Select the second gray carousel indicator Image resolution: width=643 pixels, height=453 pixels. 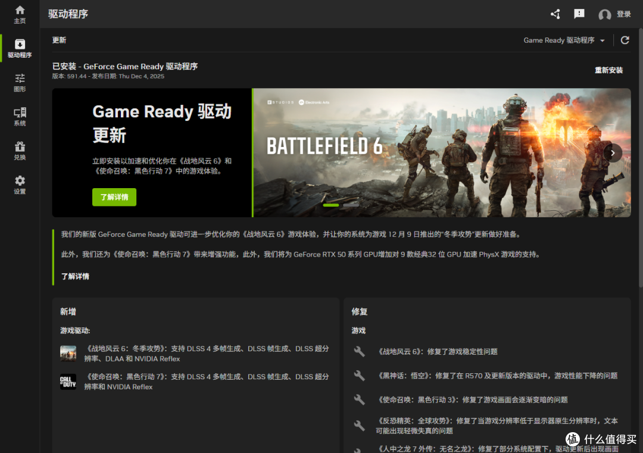(x=351, y=205)
